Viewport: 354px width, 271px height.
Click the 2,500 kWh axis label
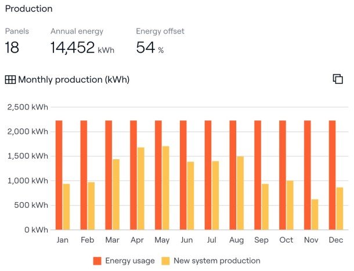tap(28, 107)
